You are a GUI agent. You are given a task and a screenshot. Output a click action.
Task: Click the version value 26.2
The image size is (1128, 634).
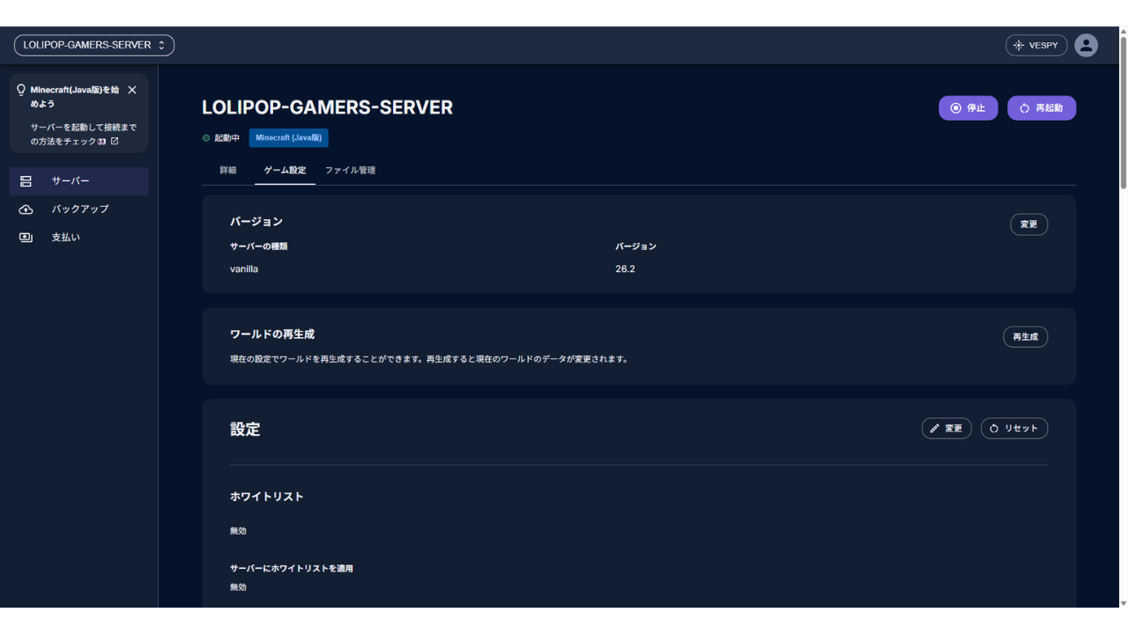(x=625, y=269)
